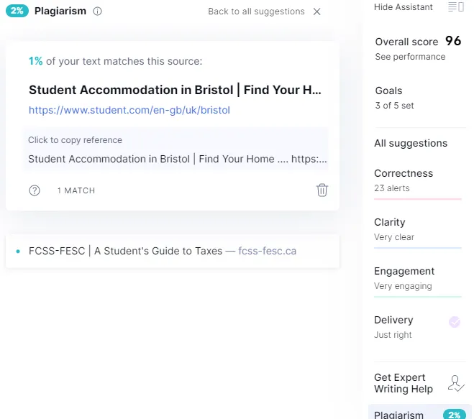Click Back to all suggestions
Image resolution: width=474 pixels, height=419 pixels.
pos(256,11)
